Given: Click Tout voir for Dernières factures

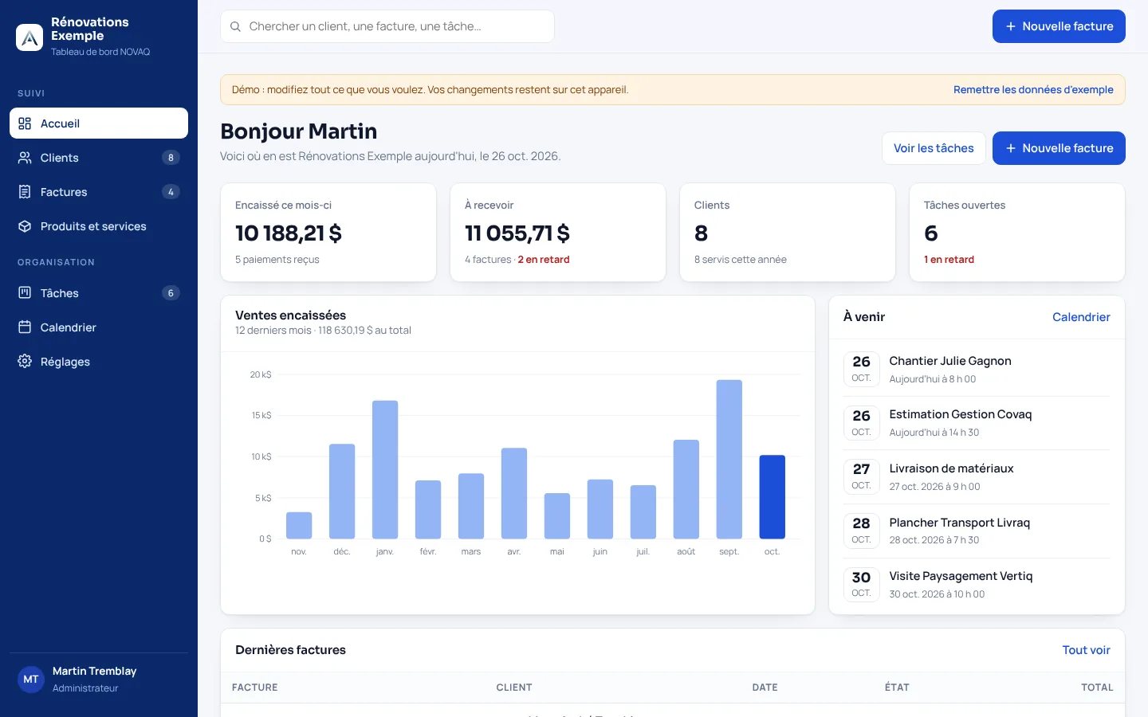Looking at the screenshot, I should [1086, 650].
